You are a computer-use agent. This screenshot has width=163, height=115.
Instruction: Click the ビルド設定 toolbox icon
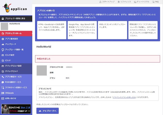(x=3, y=55)
